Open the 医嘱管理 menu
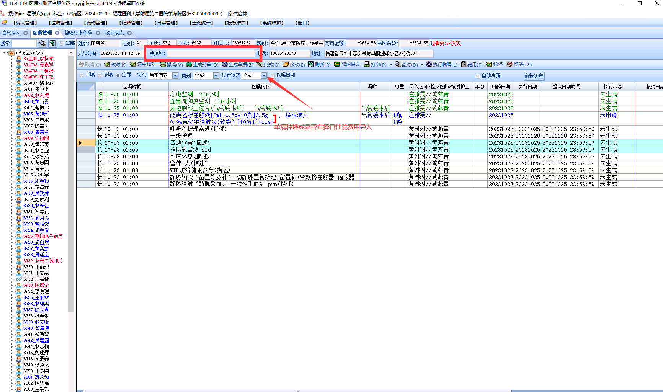This screenshot has width=663, height=392. [60, 23]
